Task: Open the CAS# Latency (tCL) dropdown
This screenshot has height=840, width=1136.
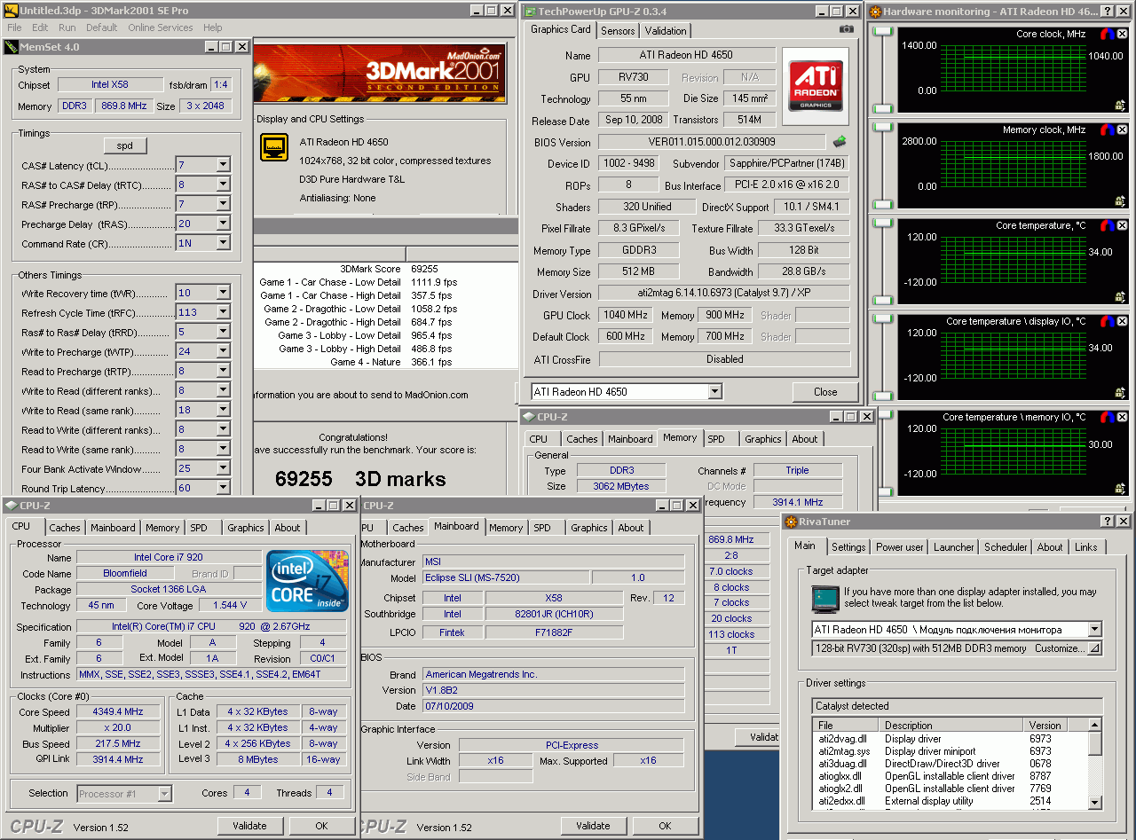Action: (x=223, y=165)
